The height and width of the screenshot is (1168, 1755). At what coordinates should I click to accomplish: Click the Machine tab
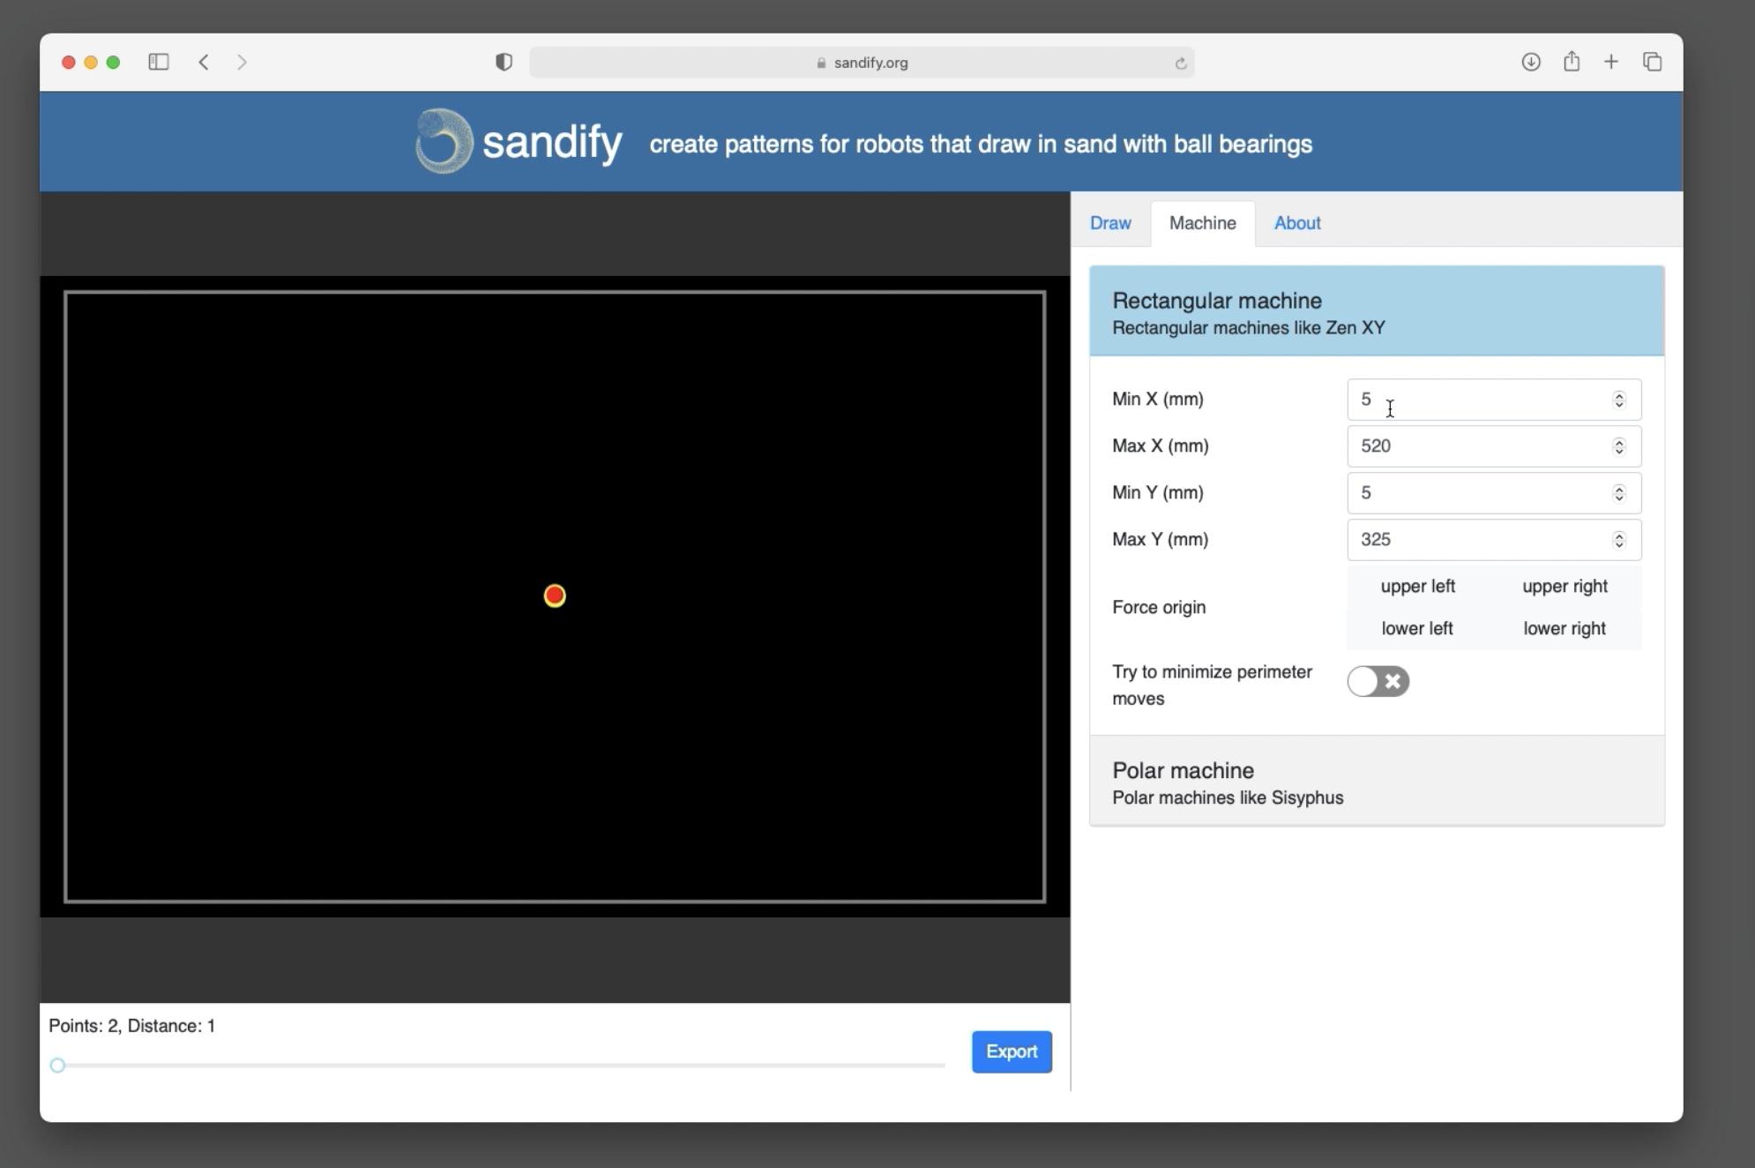pyautogui.click(x=1201, y=223)
